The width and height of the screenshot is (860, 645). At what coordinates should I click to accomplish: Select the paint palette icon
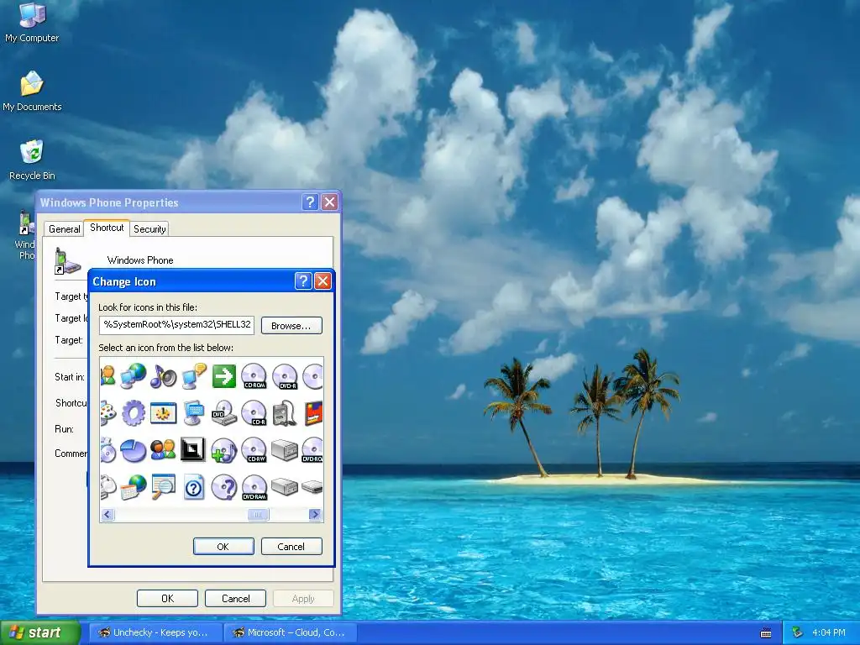[x=108, y=413]
